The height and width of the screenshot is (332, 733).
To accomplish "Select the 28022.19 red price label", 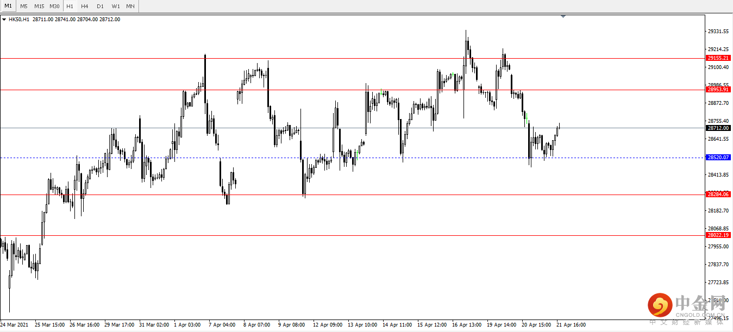I will [718, 235].
